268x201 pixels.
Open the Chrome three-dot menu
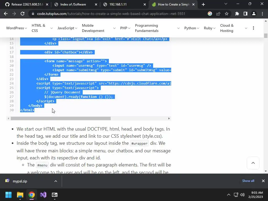(262, 14)
